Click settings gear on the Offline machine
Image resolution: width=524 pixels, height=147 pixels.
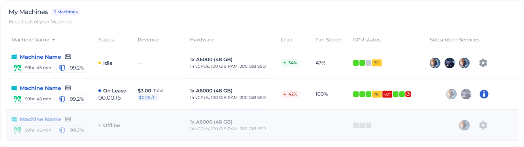point(483,125)
